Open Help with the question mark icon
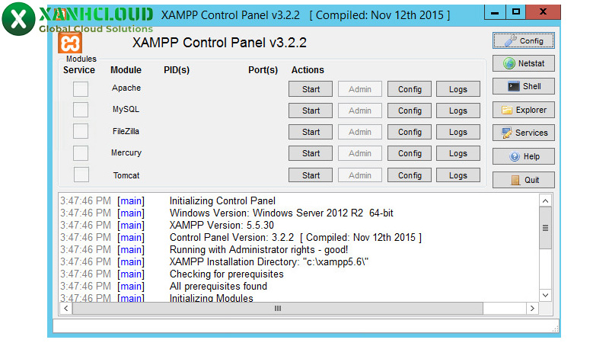The height and width of the screenshot is (343, 609). coord(523,156)
